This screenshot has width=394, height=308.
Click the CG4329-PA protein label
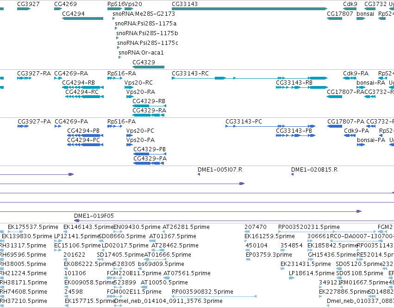[x=150, y=158]
